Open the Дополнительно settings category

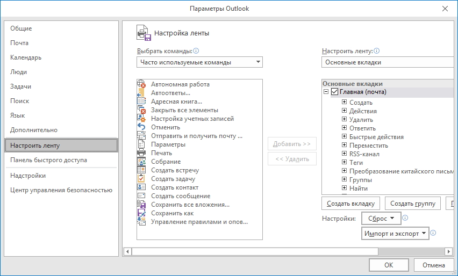click(61, 130)
